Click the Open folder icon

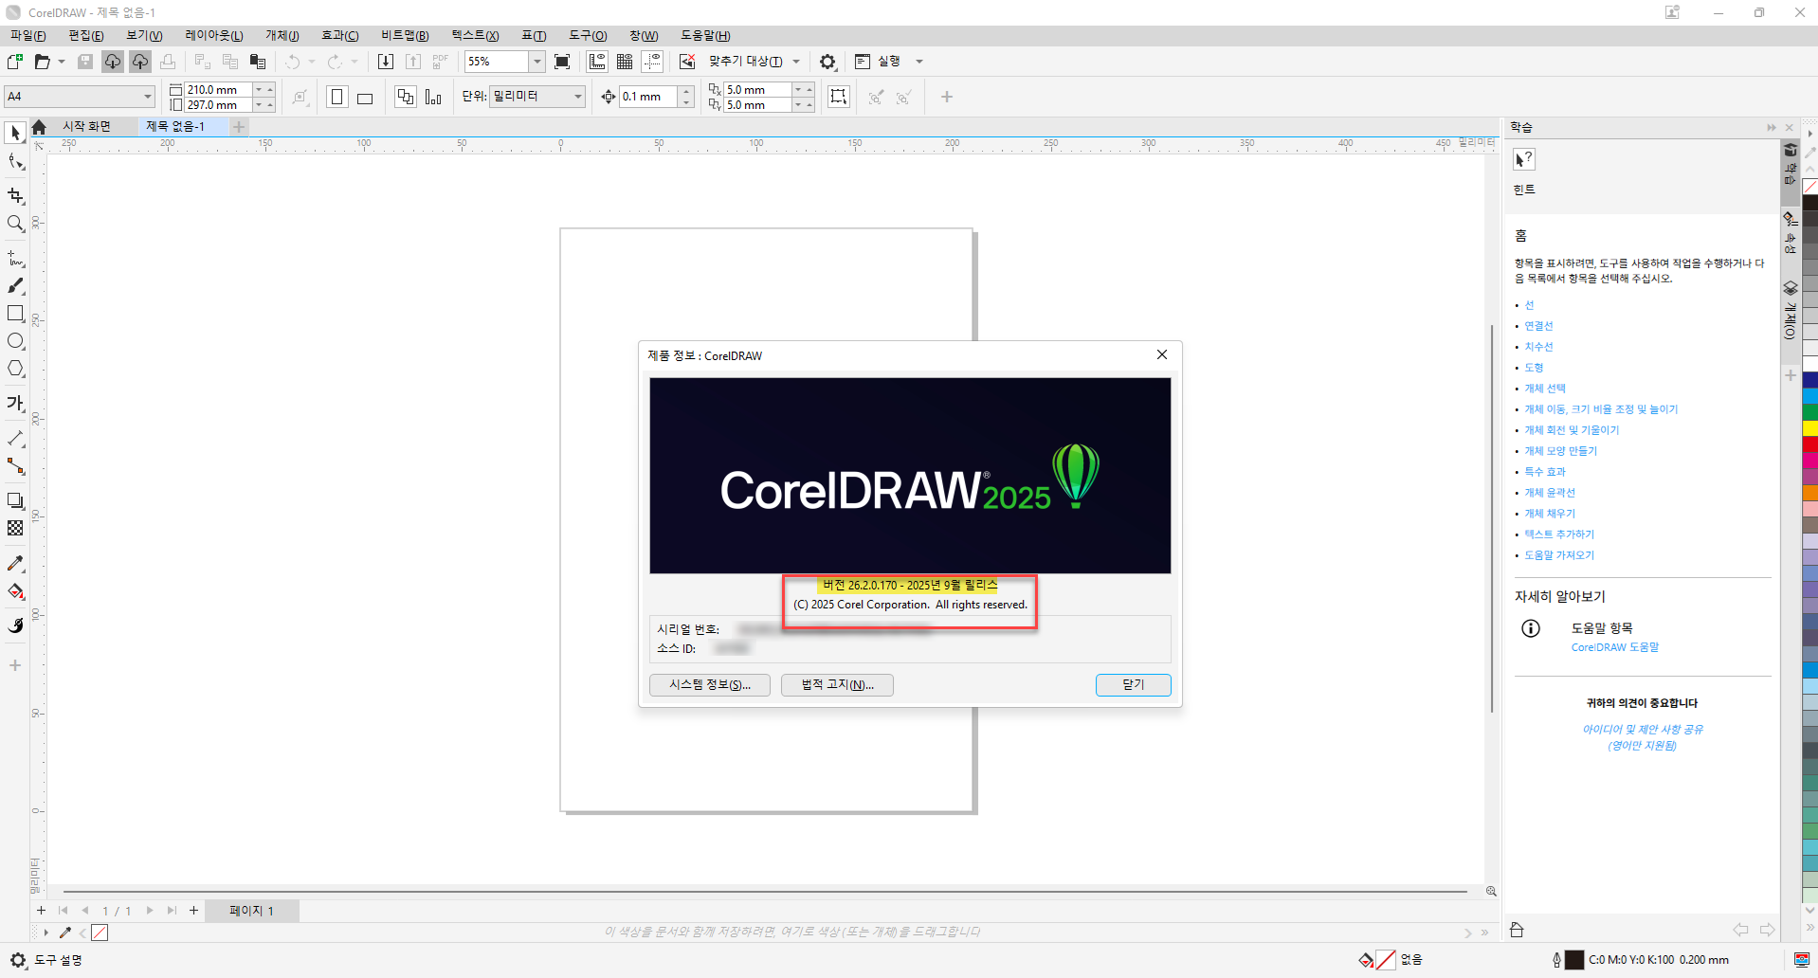click(x=42, y=62)
